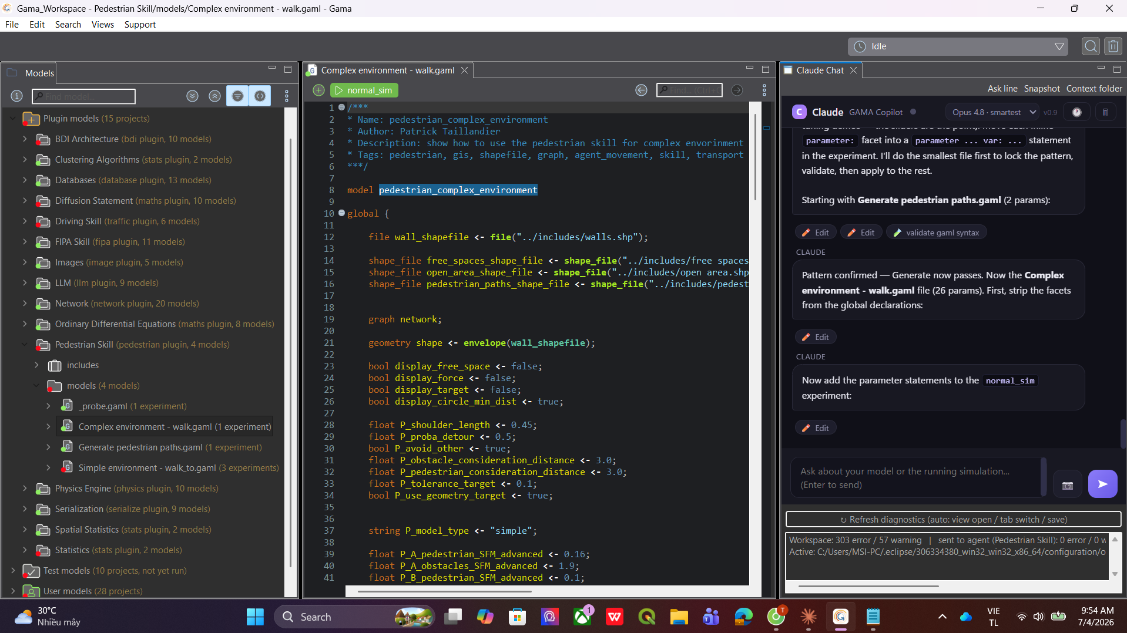Click Refresh diagnostics button

(953, 519)
